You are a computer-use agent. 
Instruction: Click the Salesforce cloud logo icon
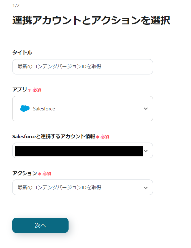25,109
